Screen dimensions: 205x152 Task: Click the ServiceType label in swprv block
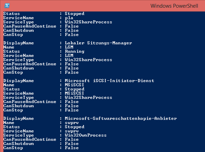[19, 136]
